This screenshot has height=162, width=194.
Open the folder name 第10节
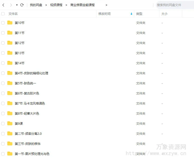[19, 23]
